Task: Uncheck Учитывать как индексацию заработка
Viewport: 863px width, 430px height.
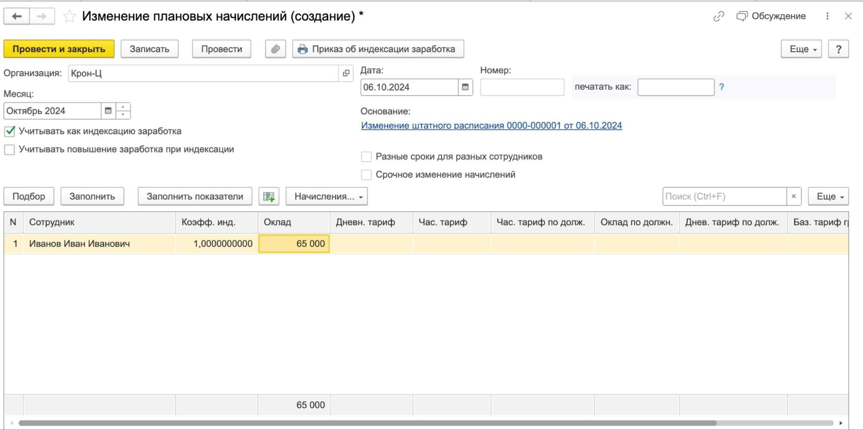Action: 9,131
